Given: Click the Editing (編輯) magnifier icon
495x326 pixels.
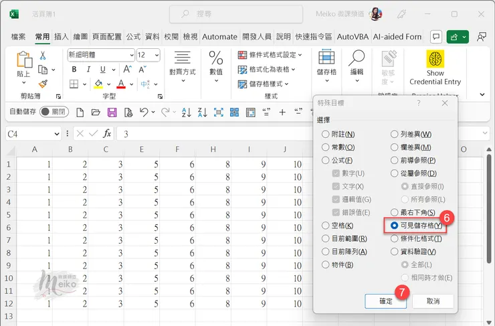Looking at the screenshot, I should click(357, 58).
